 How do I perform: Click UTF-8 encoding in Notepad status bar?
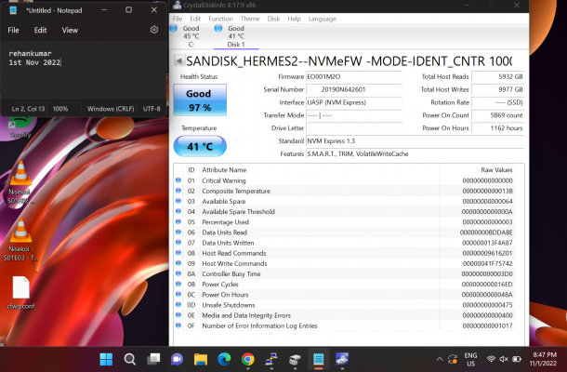coord(152,109)
